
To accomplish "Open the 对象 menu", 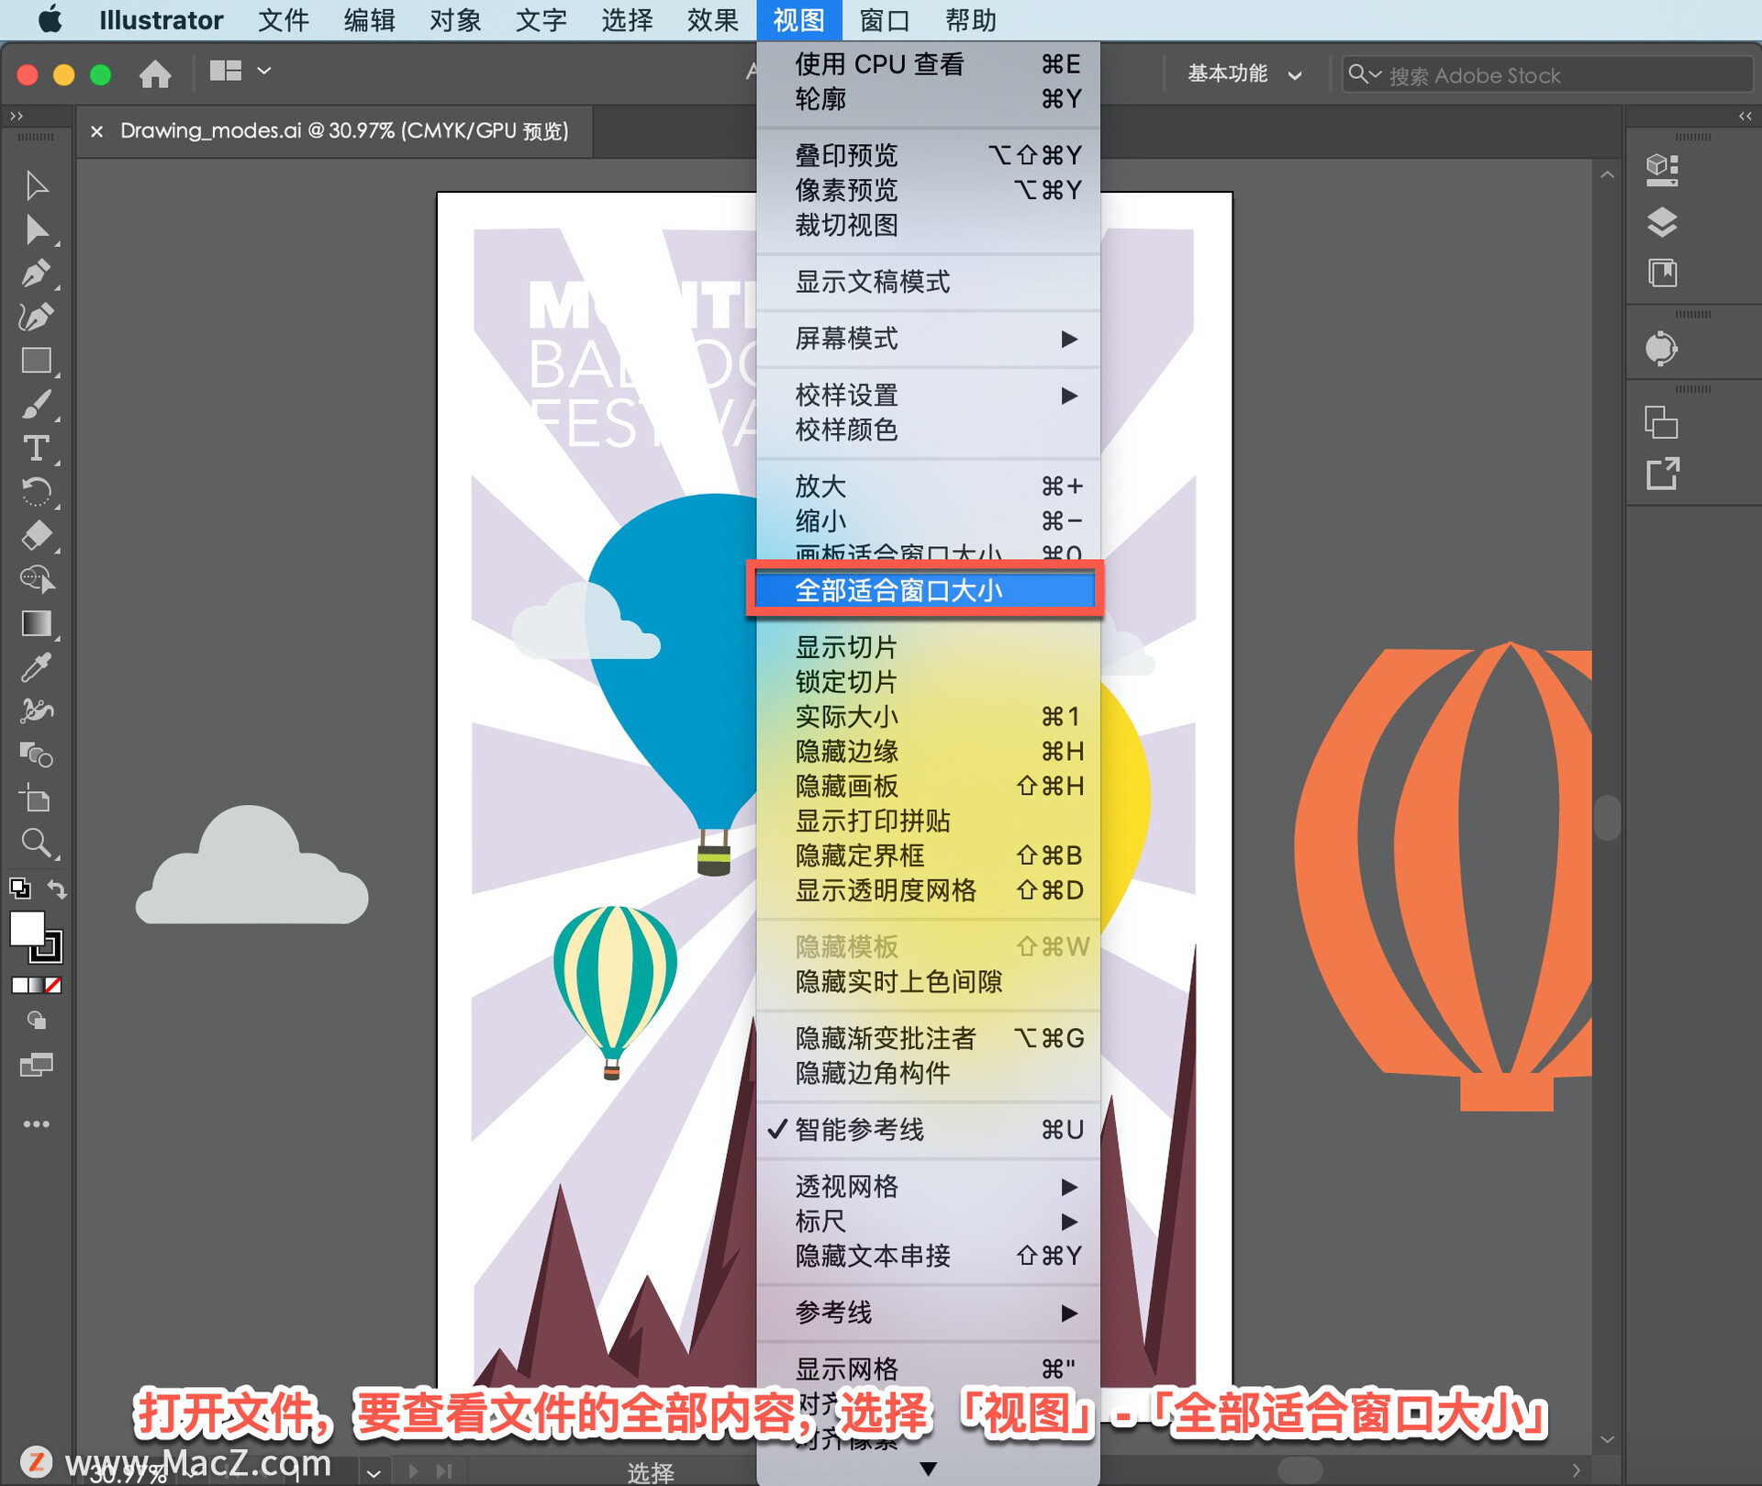I will click(455, 20).
